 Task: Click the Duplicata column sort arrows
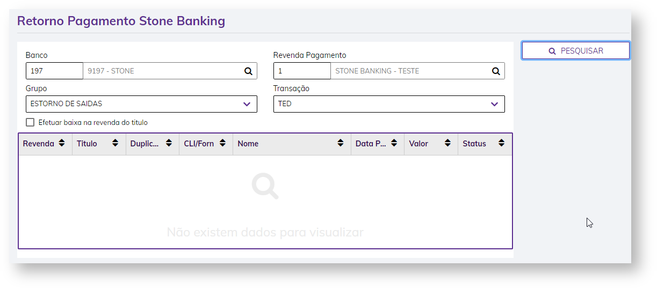[169, 144]
